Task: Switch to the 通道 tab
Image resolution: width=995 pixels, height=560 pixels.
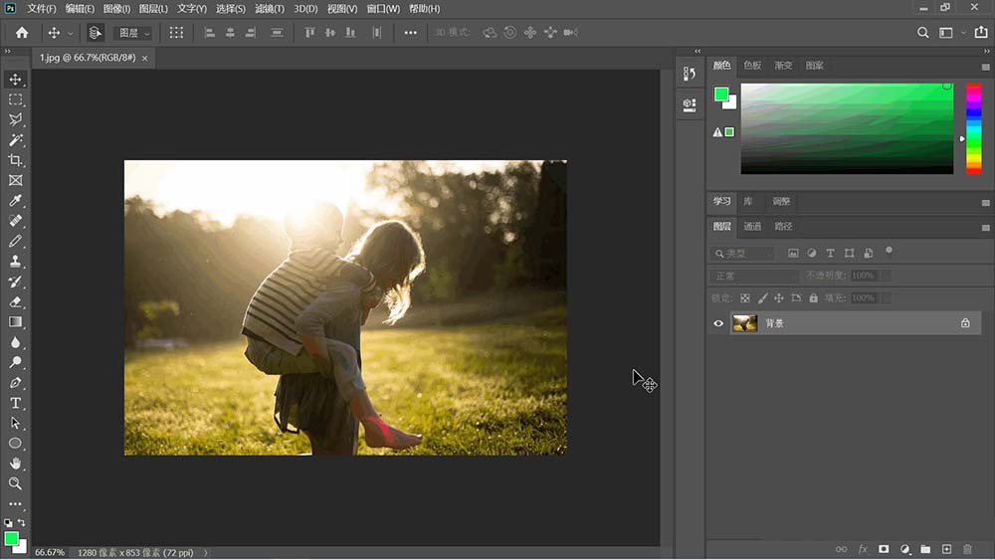Action: pyautogui.click(x=752, y=226)
